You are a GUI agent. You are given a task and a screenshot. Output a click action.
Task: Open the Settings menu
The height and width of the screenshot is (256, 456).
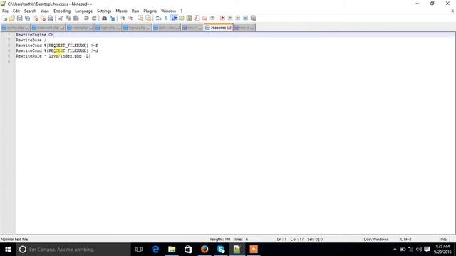[x=104, y=11]
